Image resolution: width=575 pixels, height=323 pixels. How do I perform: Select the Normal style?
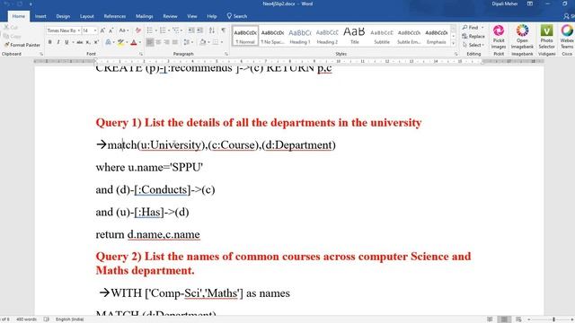click(x=245, y=36)
